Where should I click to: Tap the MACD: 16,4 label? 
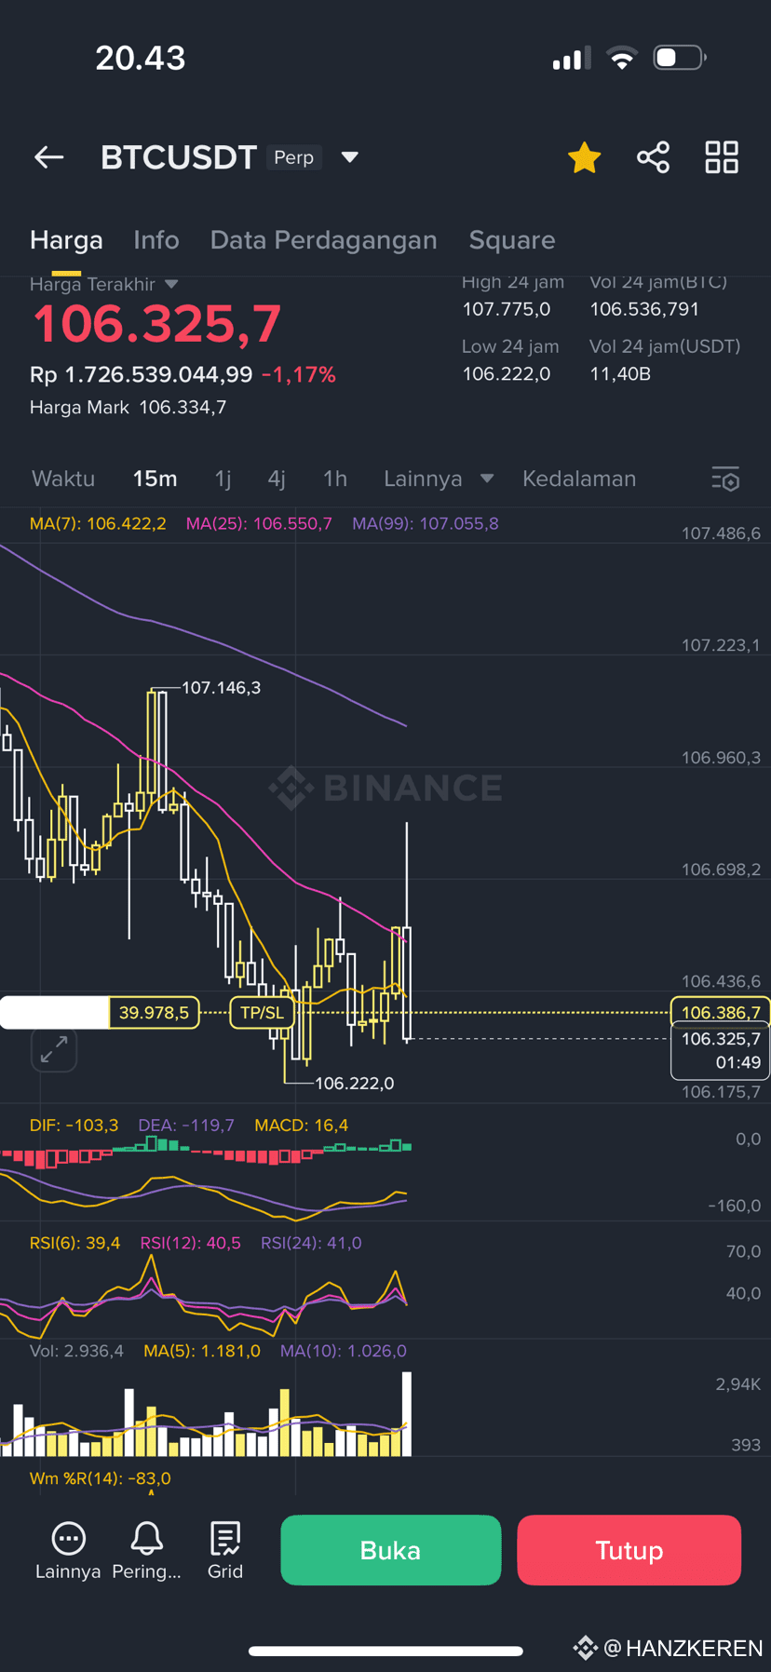coord(302,1126)
